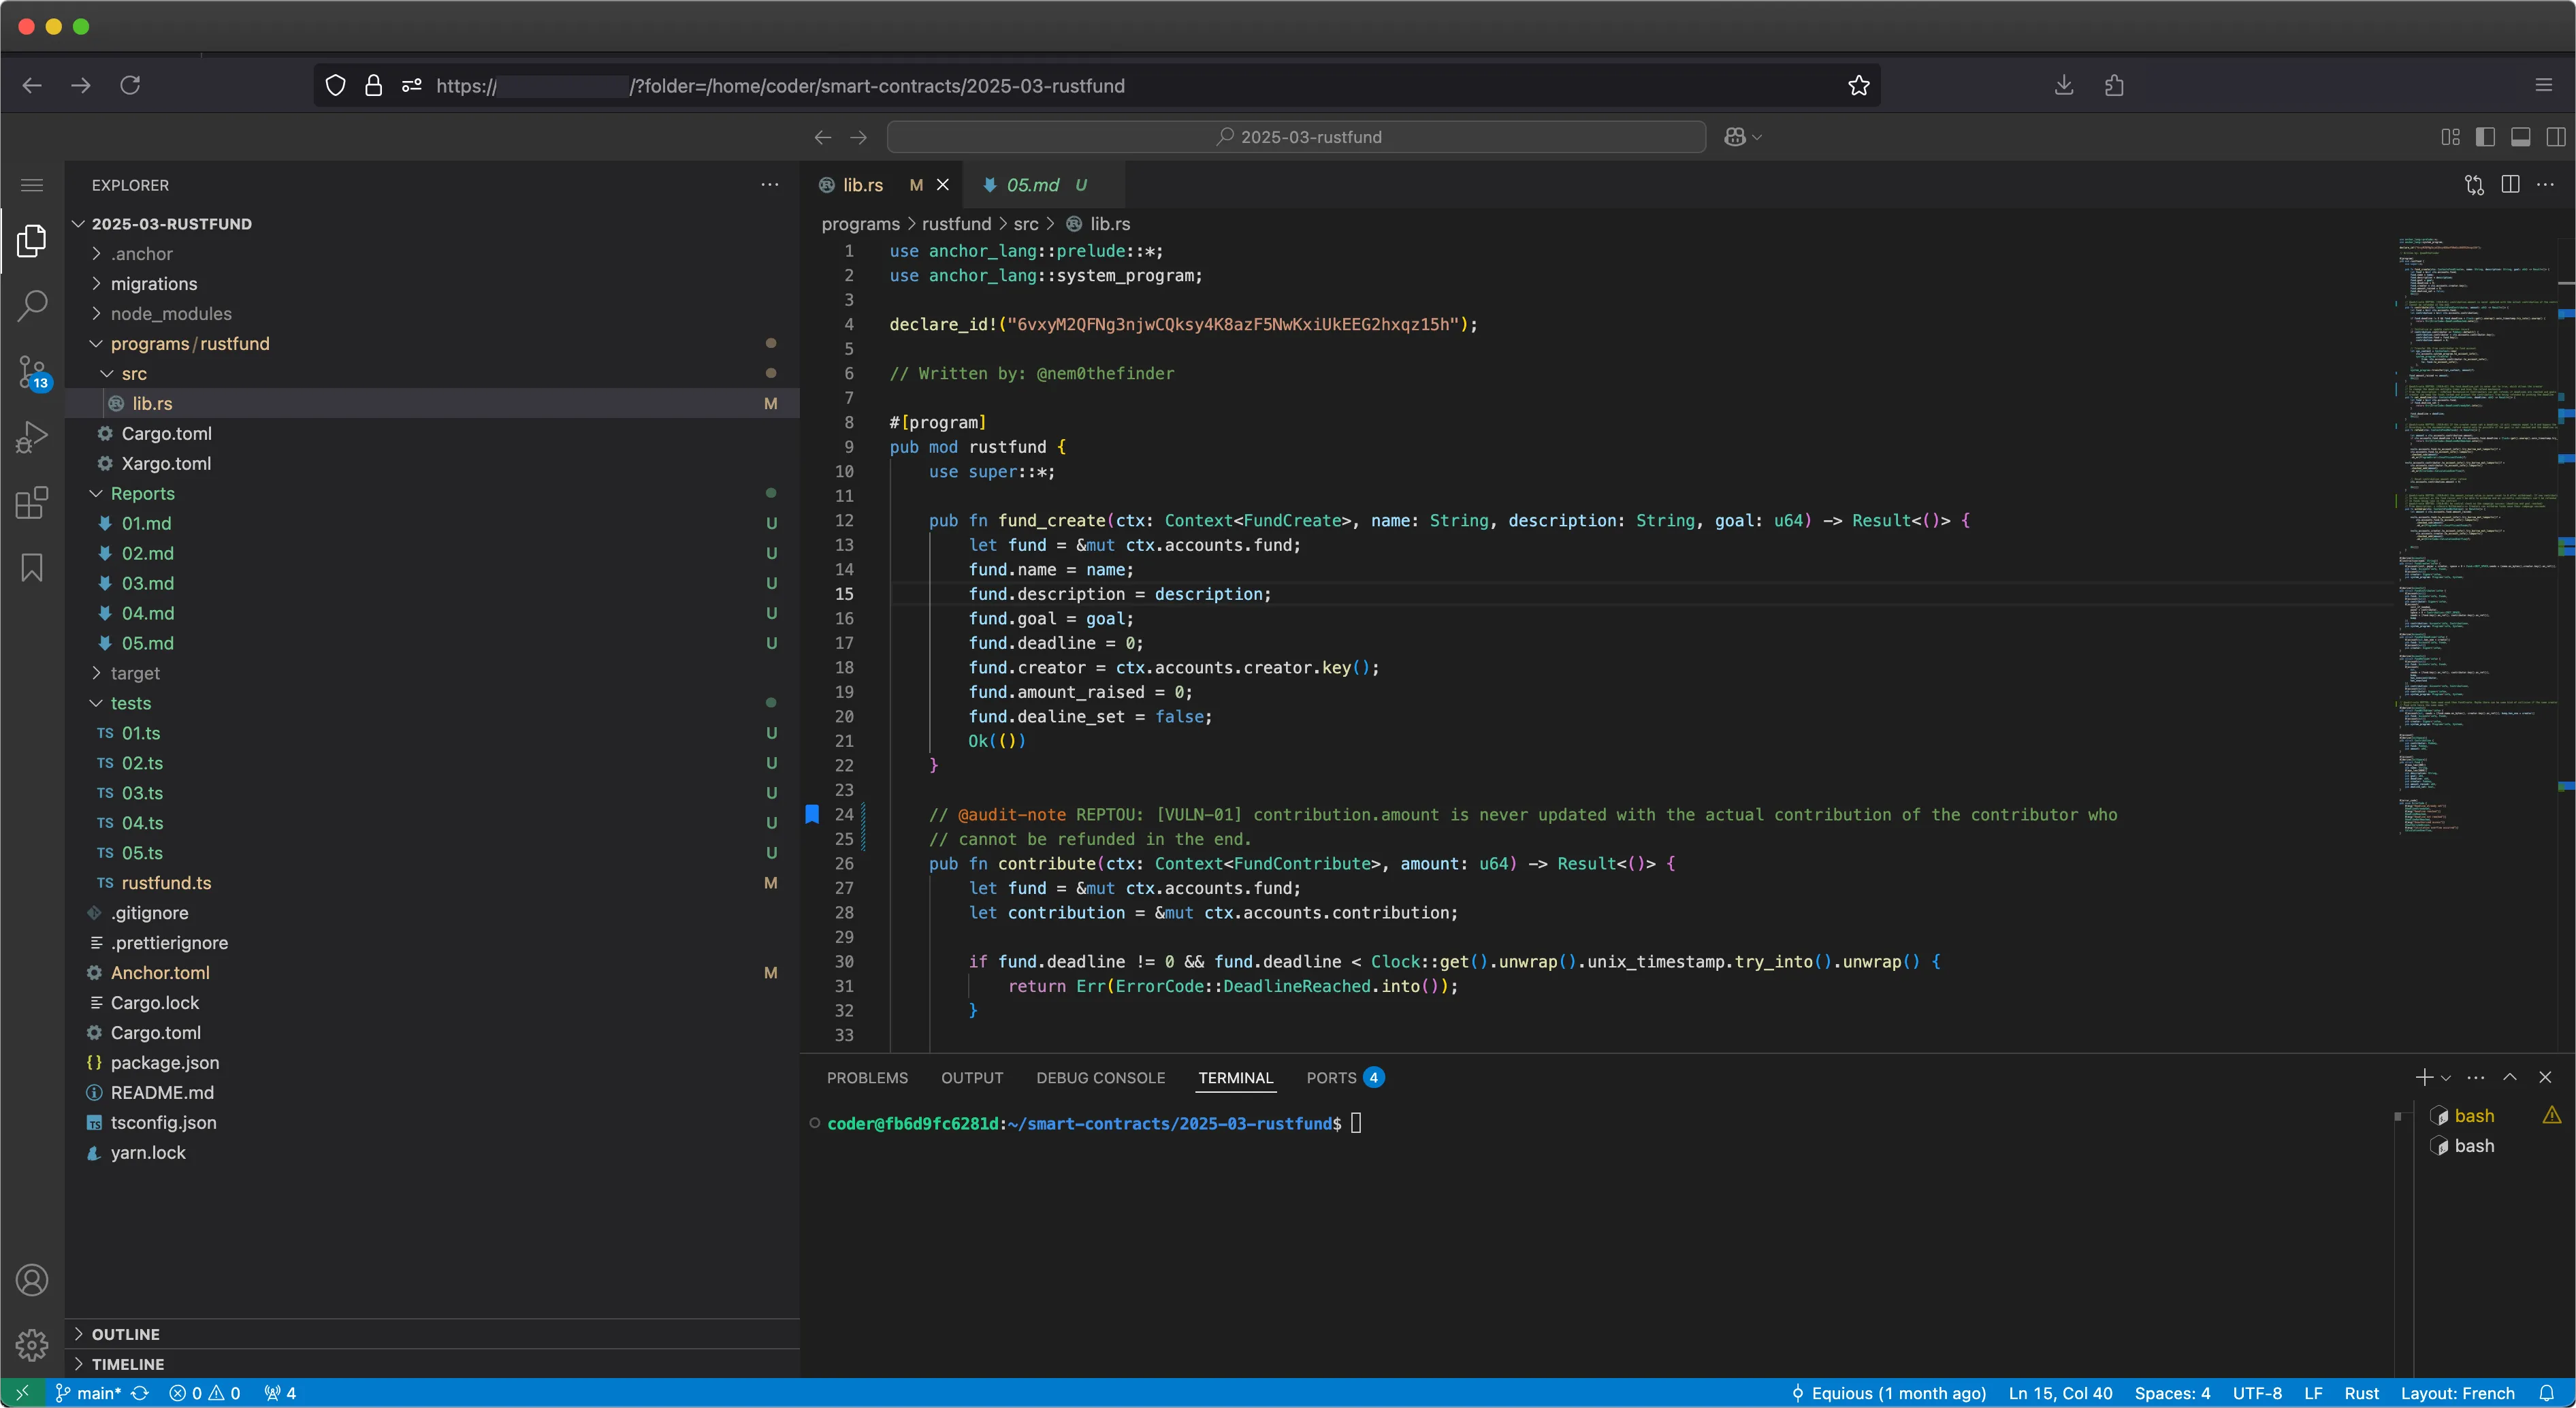Open the Extensions view
The height and width of the screenshot is (1408, 2576).
pyautogui.click(x=31, y=503)
